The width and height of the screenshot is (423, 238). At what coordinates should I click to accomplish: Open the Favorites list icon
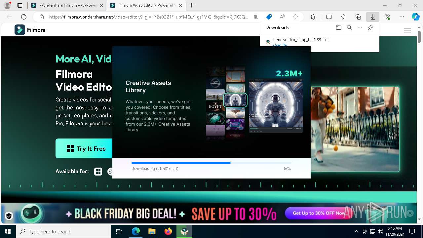tap(344, 17)
